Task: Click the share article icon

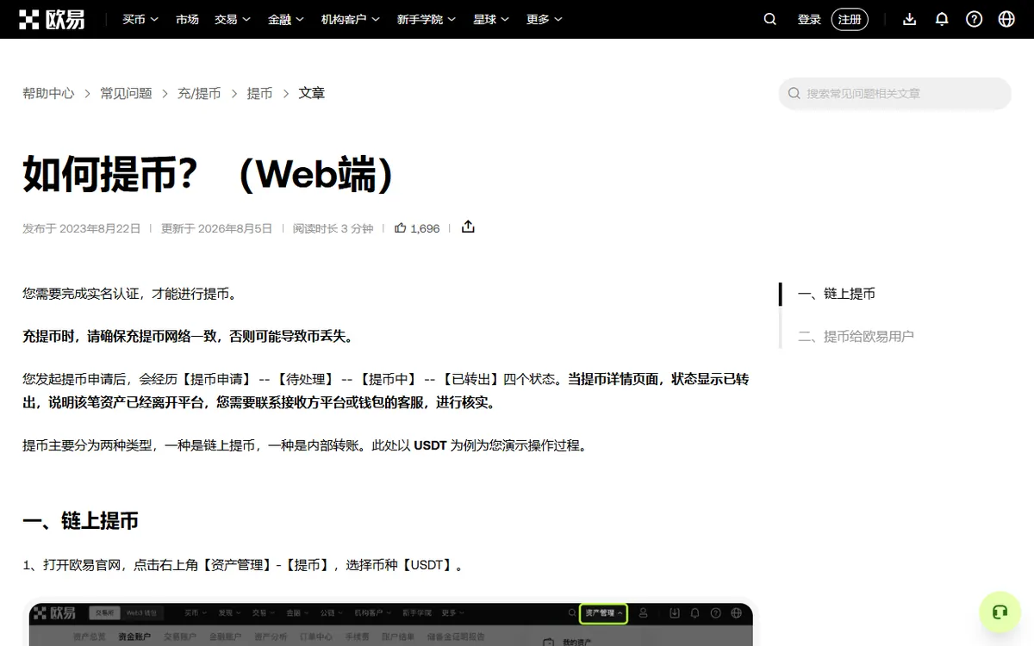Action: point(468,227)
